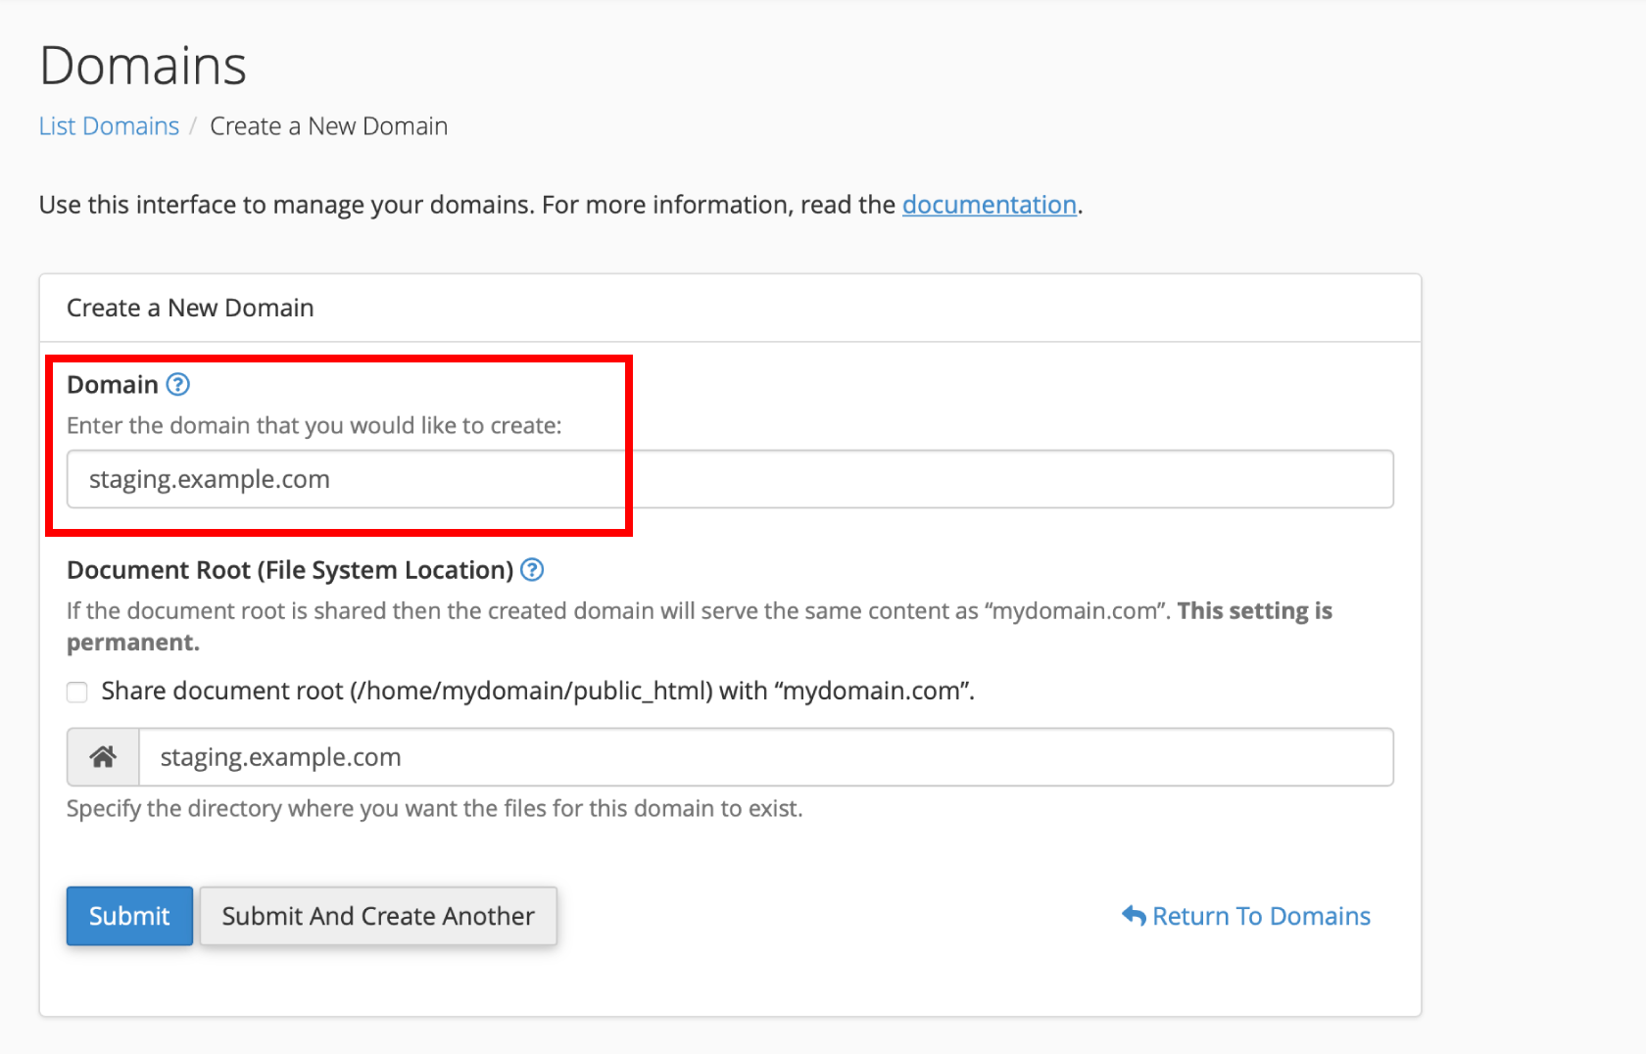1646x1054 pixels.
Task: Click the 'Create a New Domain' breadcrumb text
Action: 328,126
